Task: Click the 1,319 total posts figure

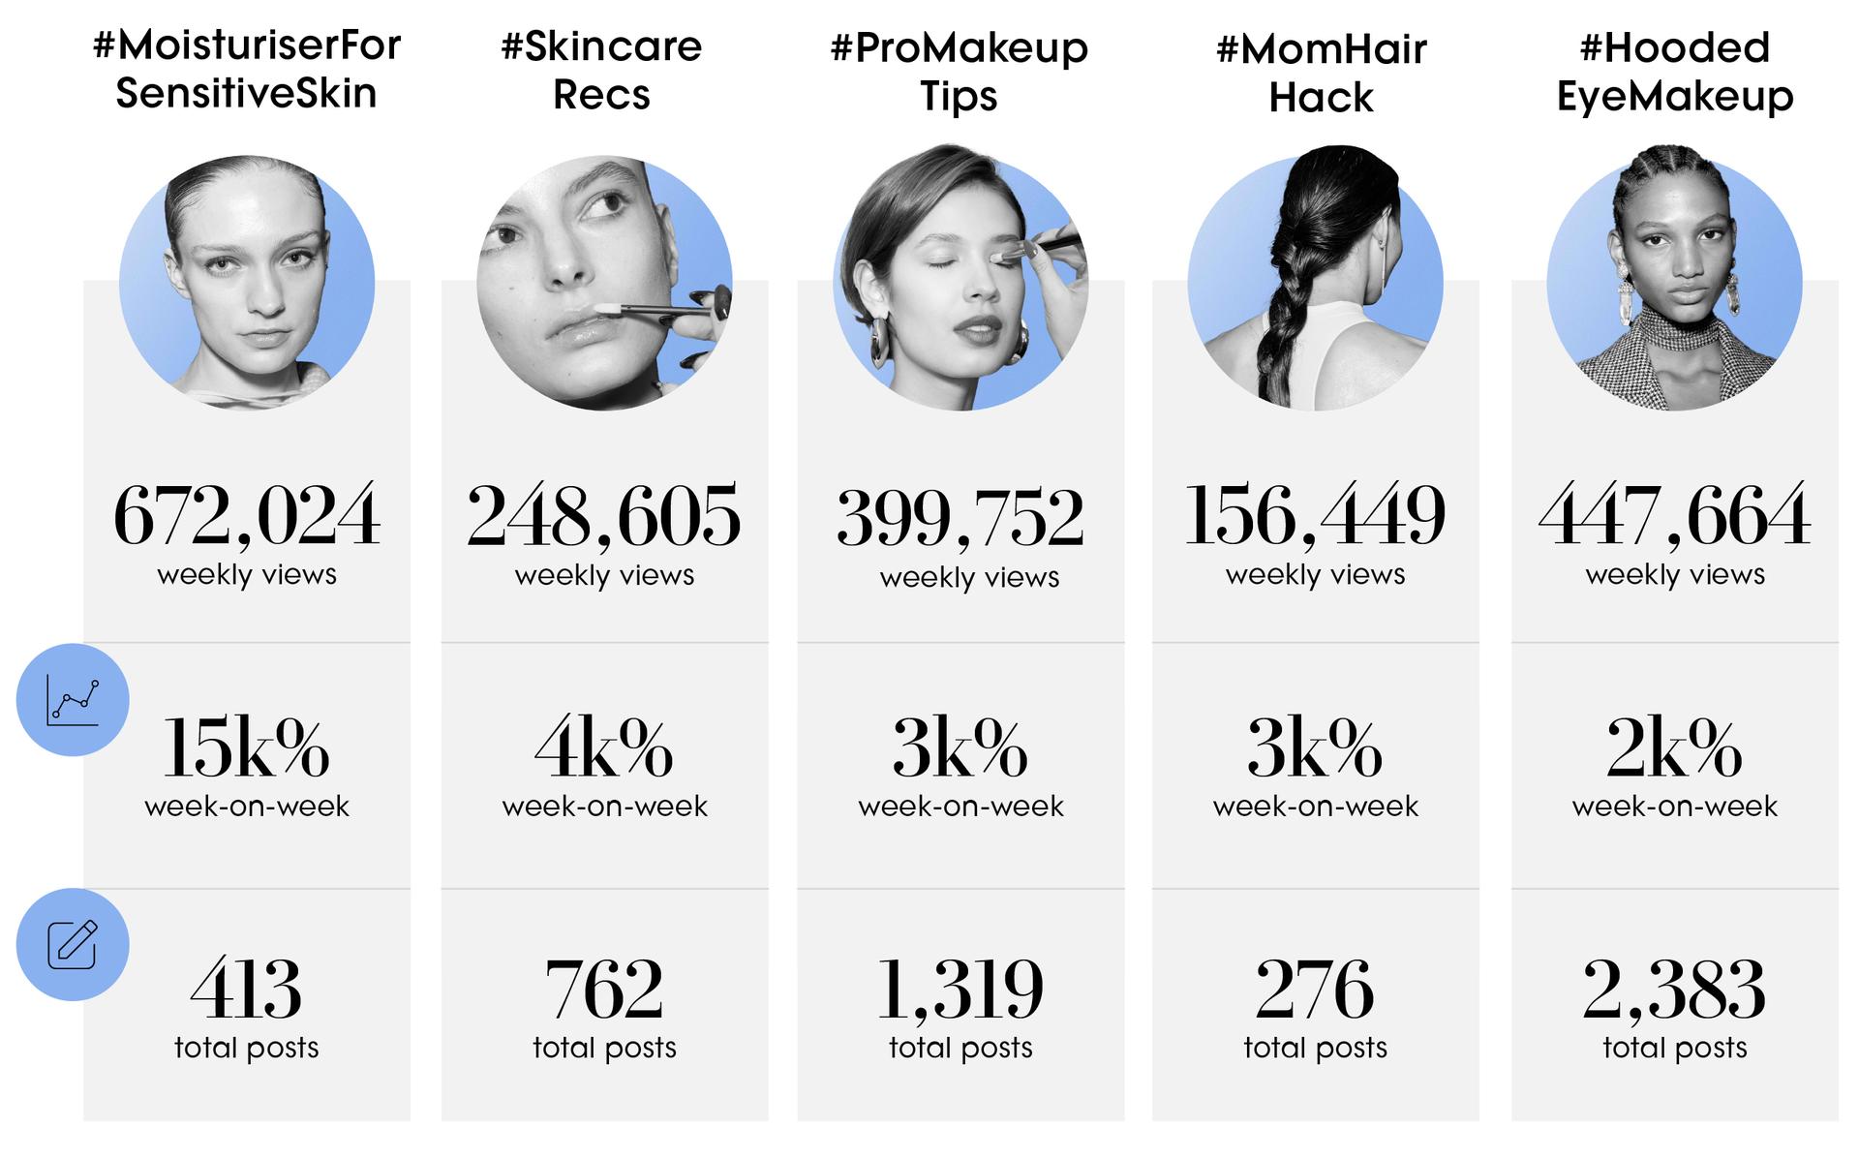Action: (960, 990)
